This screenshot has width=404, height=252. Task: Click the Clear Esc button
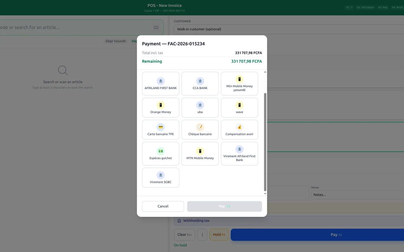click(x=185, y=235)
